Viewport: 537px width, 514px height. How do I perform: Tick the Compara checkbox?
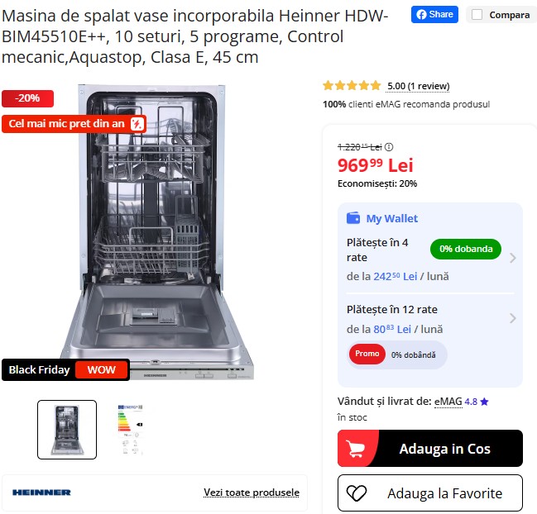point(477,15)
